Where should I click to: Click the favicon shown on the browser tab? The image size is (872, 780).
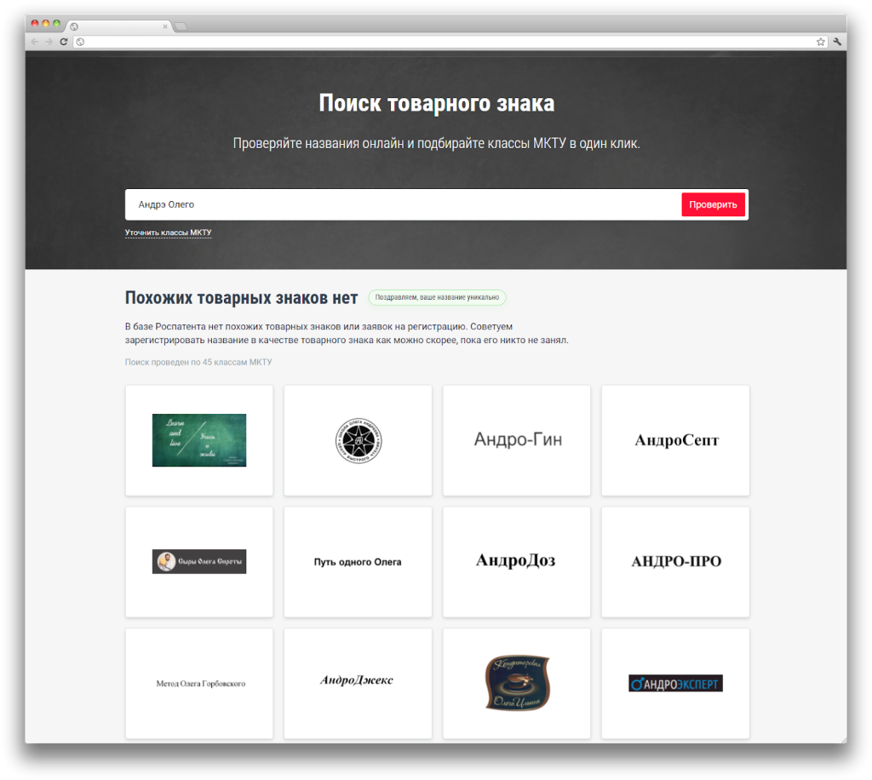[x=77, y=26]
